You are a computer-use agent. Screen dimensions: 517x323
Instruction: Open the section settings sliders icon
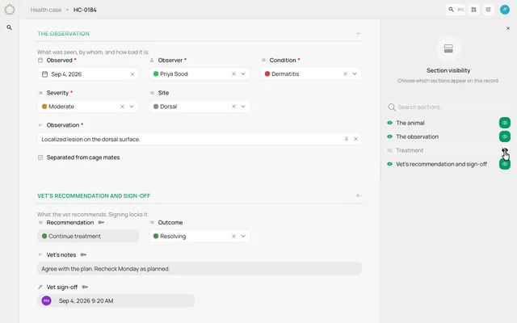[x=488, y=10]
